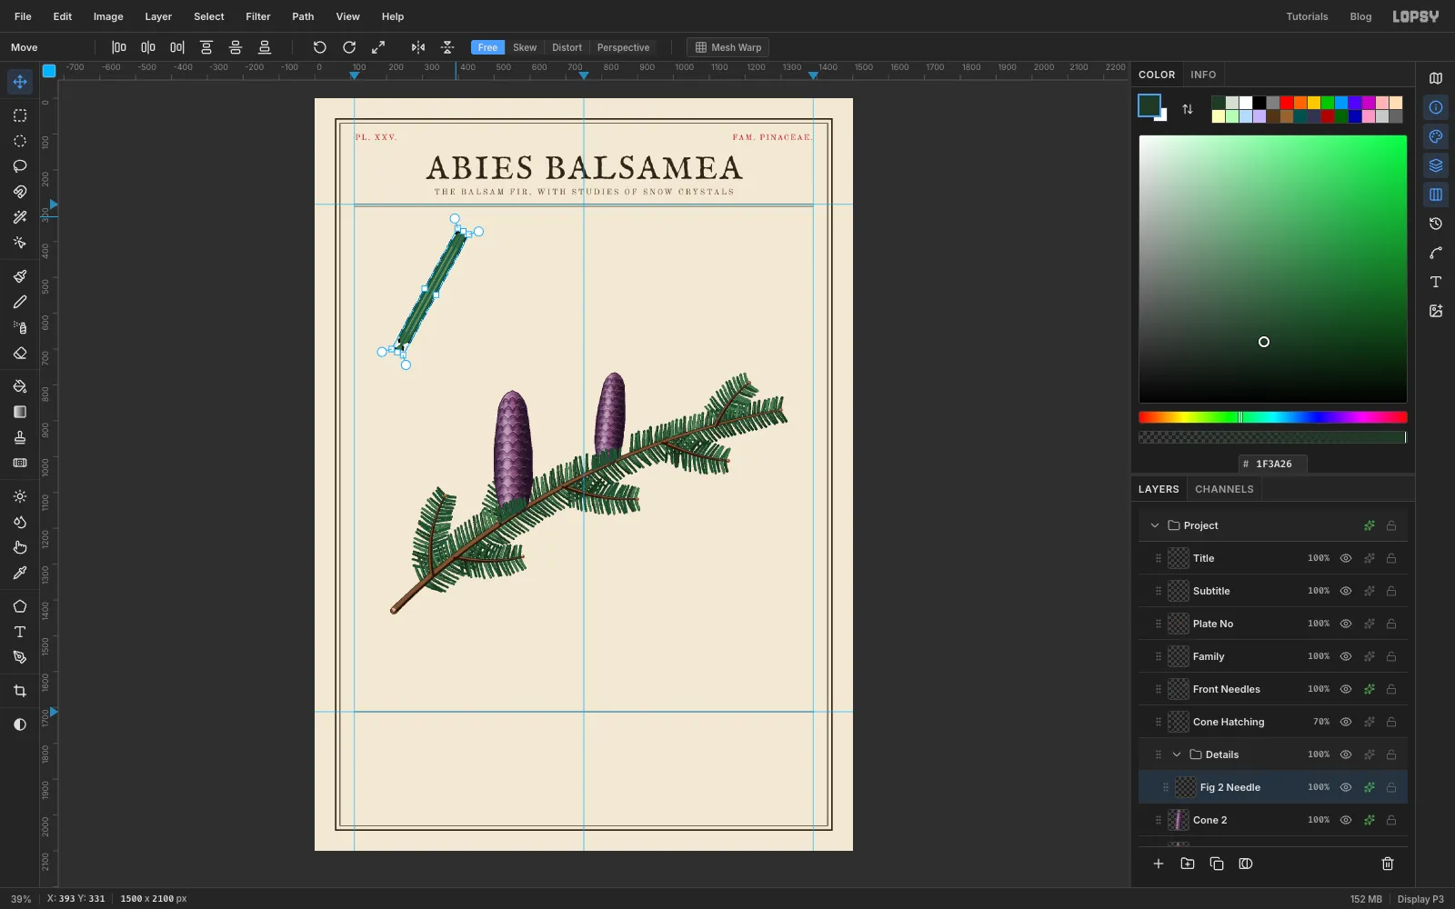Collapse the Project folder

pyautogui.click(x=1155, y=525)
